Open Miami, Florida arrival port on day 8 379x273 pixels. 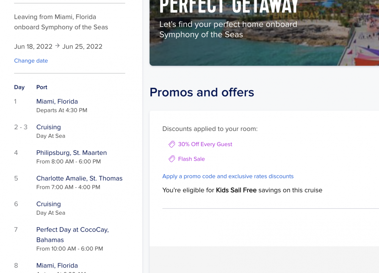click(57, 265)
